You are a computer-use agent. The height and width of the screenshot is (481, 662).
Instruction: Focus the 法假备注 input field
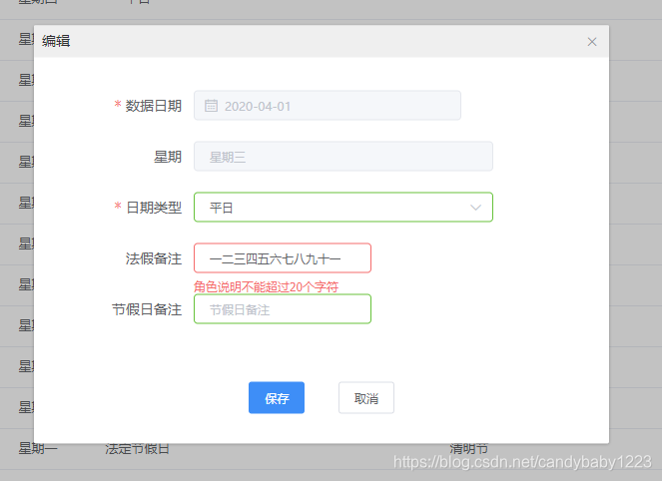(x=283, y=258)
